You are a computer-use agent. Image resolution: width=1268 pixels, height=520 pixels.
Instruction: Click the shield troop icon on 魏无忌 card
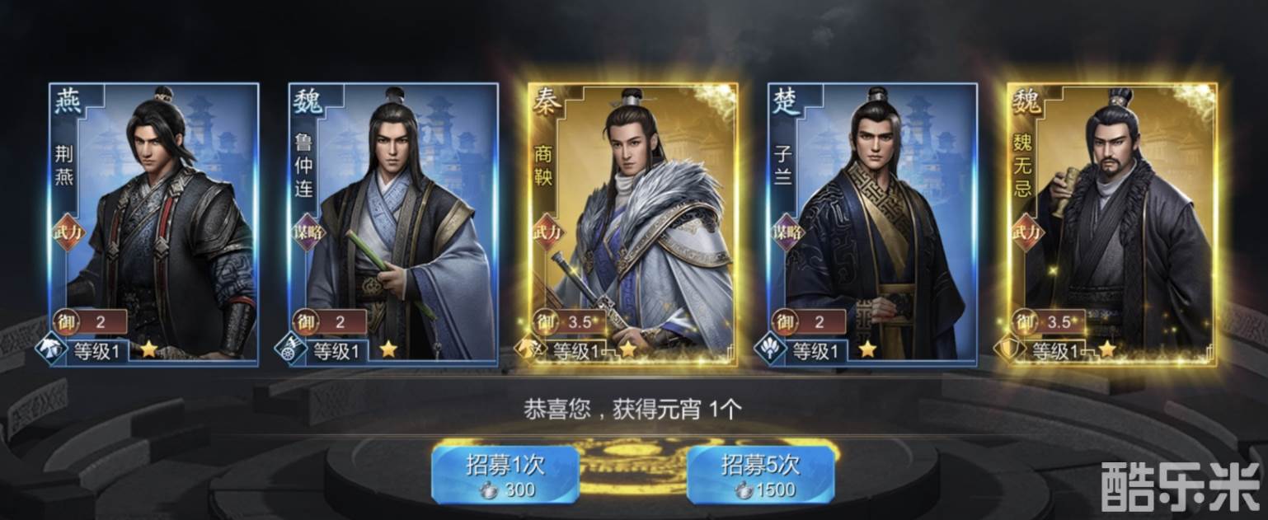click(1009, 349)
